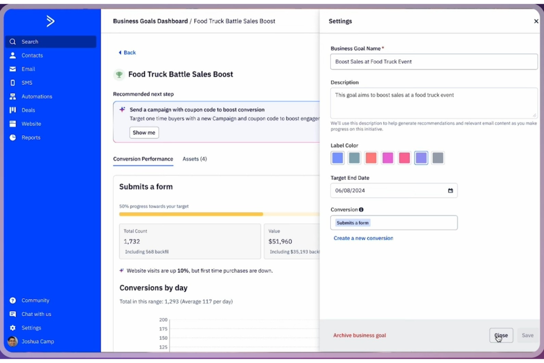
Task: Open the Search function in the sidebar
Action: (13, 42)
